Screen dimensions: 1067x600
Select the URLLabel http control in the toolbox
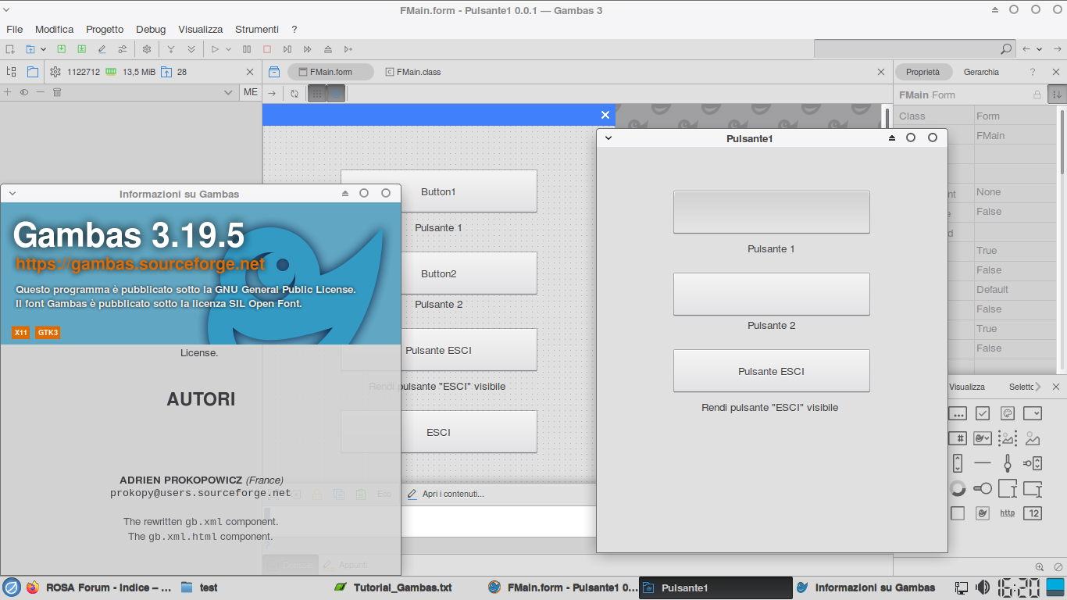(1008, 513)
